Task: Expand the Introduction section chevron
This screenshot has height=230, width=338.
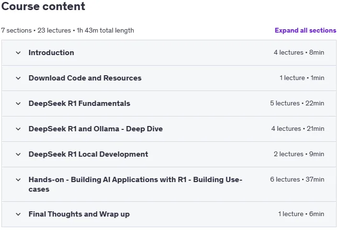Action: click(x=18, y=53)
